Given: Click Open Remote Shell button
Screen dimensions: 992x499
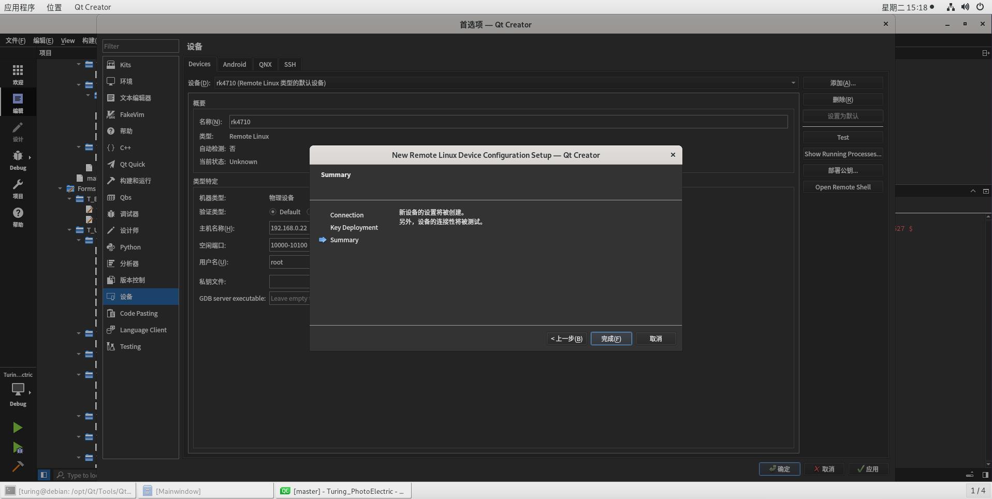Looking at the screenshot, I should click(843, 187).
